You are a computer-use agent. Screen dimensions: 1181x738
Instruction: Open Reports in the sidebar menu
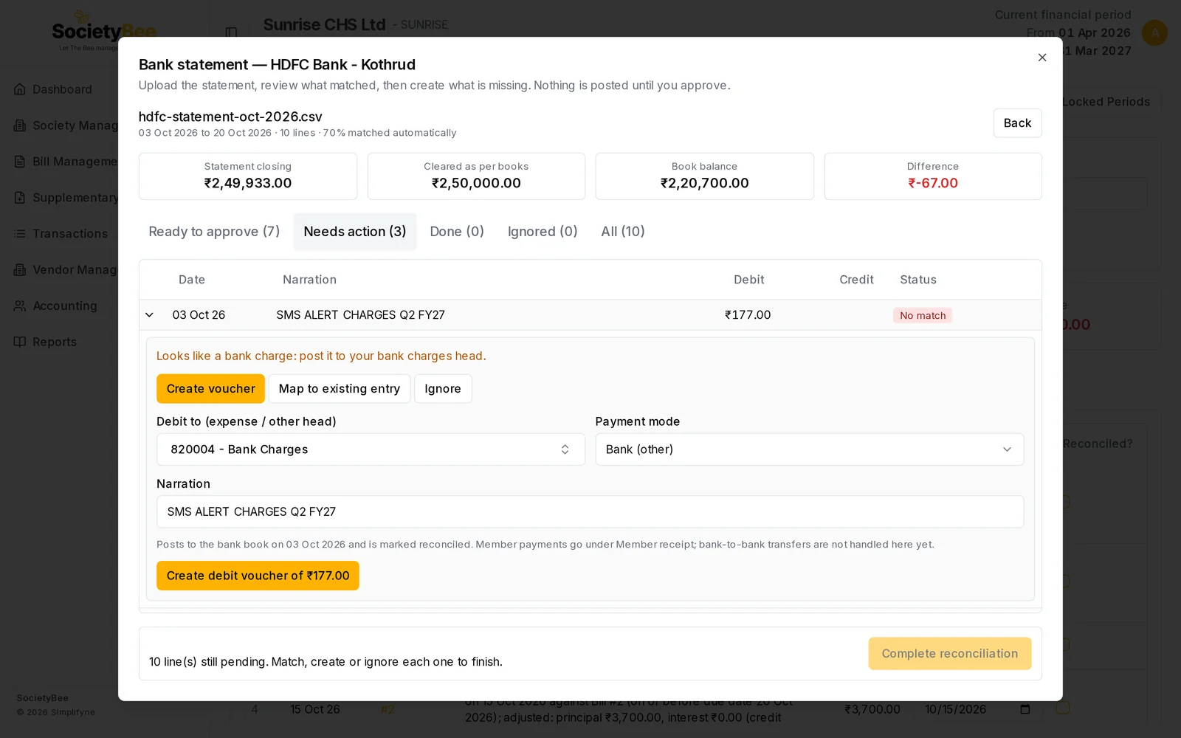tap(55, 342)
